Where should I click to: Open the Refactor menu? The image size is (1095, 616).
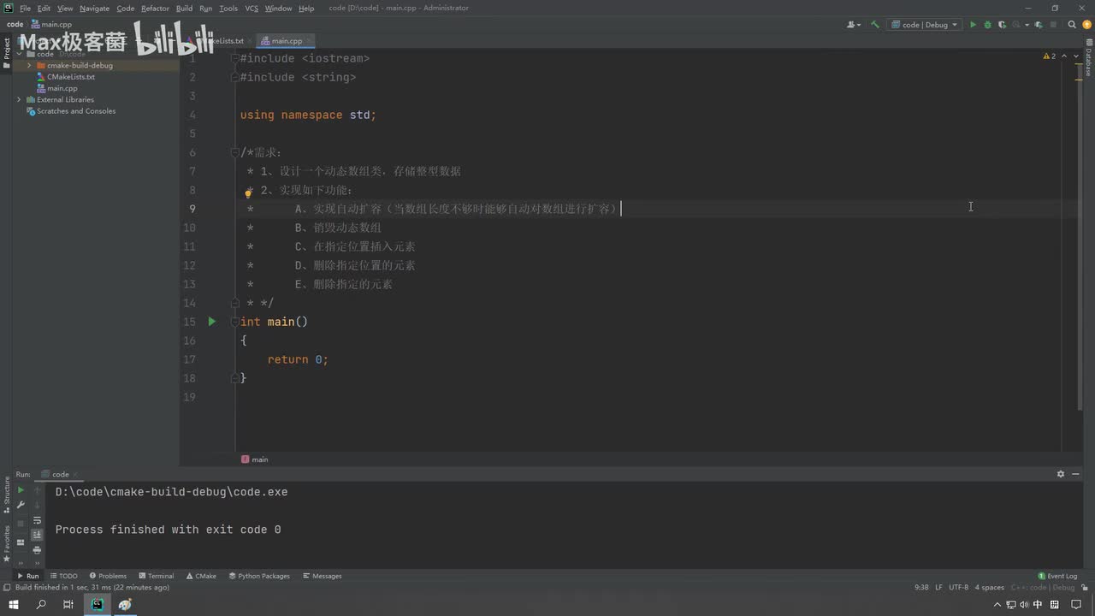point(155,8)
